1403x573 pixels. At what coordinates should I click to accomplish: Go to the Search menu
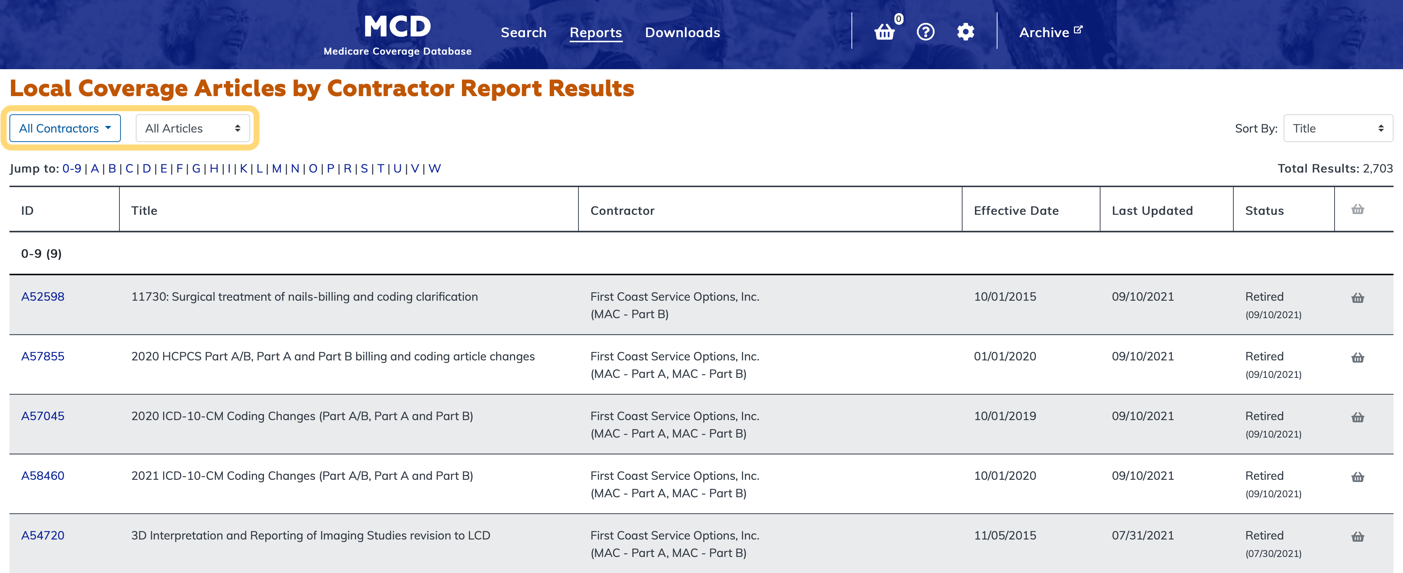tap(523, 33)
